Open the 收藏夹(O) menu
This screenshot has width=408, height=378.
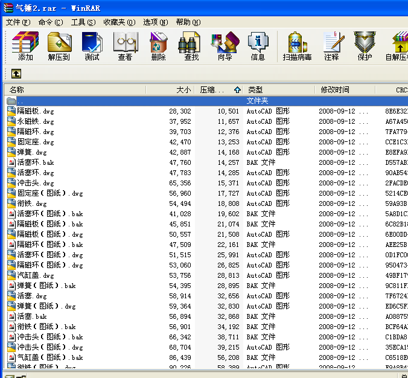coord(120,22)
